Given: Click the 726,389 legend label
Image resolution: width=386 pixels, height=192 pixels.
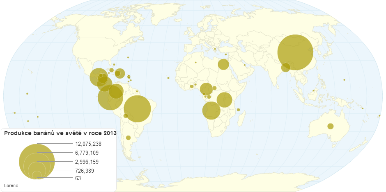Looking at the screenshot, I should [85, 170].
